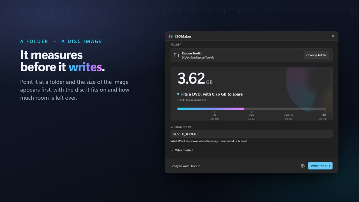Click the DVD 4.7 GB marker

click(252, 116)
